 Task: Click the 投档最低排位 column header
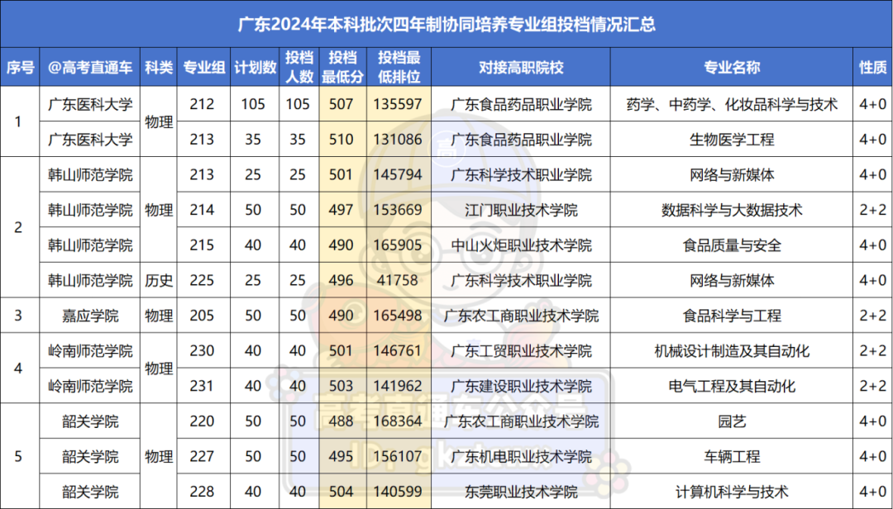pos(399,67)
